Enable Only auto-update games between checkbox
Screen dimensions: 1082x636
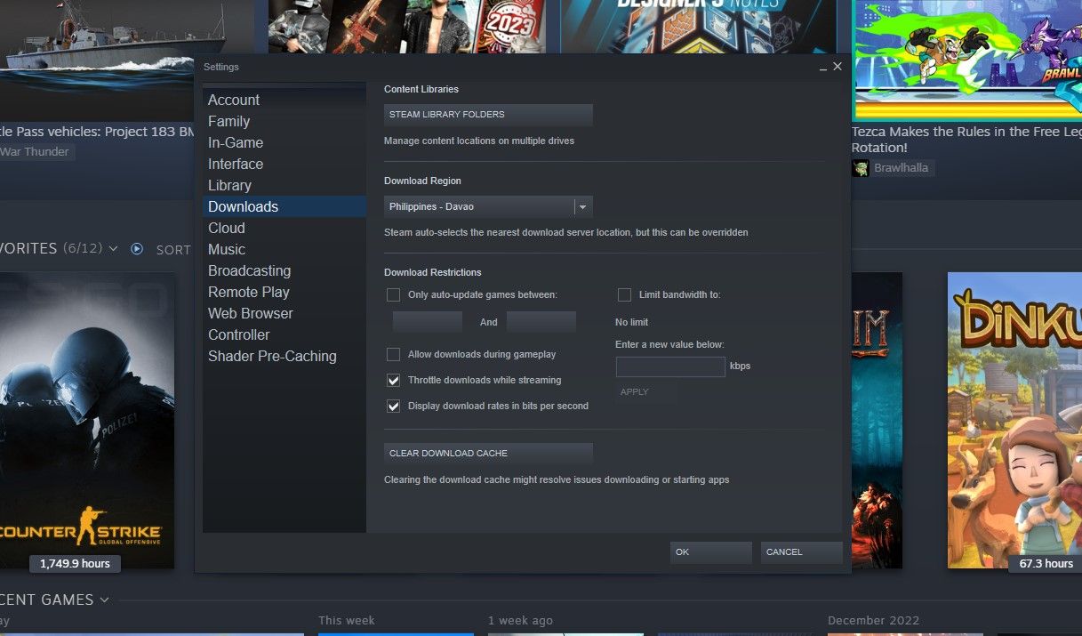click(x=393, y=294)
